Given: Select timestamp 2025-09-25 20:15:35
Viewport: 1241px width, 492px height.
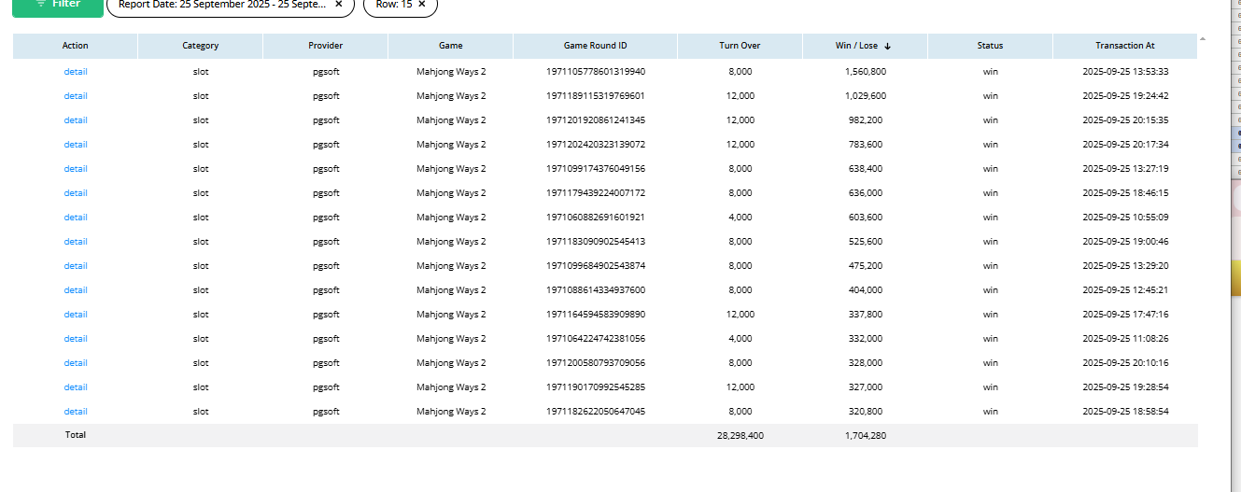Looking at the screenshot, I should 1125,119.
